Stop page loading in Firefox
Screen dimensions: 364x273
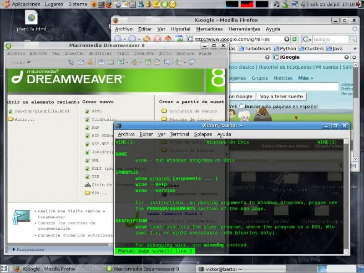tap(157, 39)
